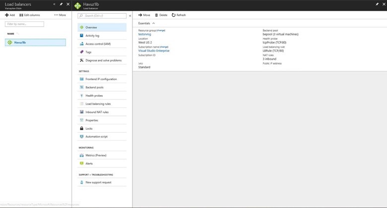
Task: Select the Diagnose and solve problems icon
Action: pyautogui.click(x=82, y=60)
